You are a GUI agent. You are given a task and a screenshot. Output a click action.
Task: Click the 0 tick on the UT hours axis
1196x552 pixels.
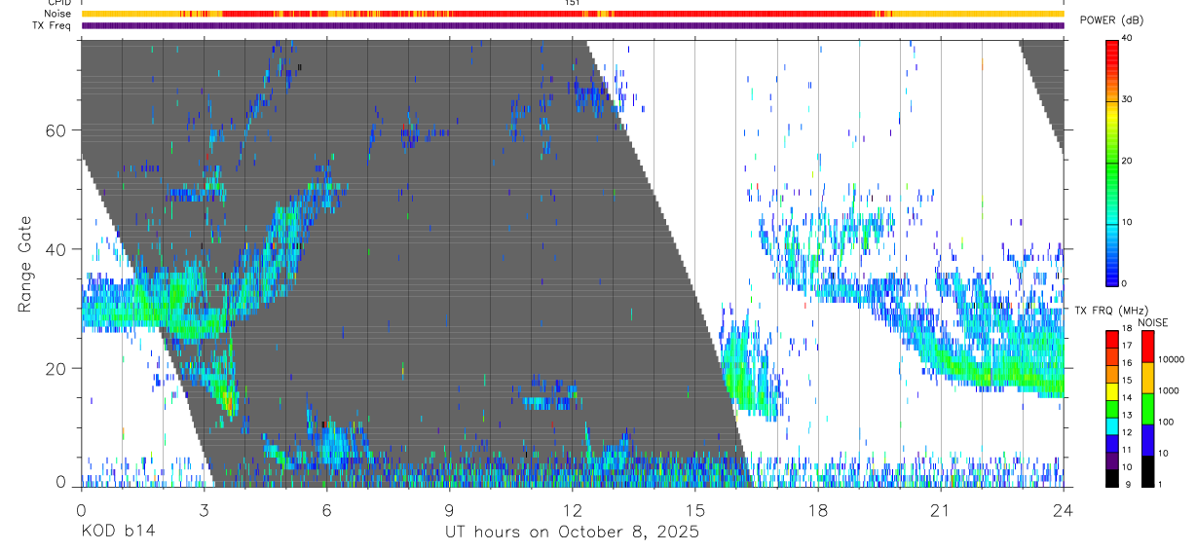point(81,509)
